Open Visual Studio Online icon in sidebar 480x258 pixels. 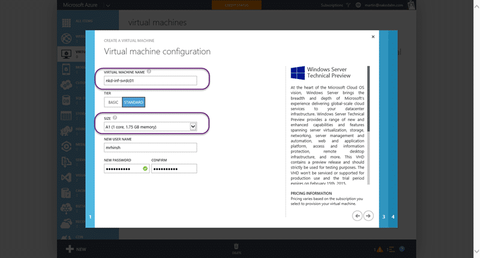pyautogui.click(x=67, y=177)
